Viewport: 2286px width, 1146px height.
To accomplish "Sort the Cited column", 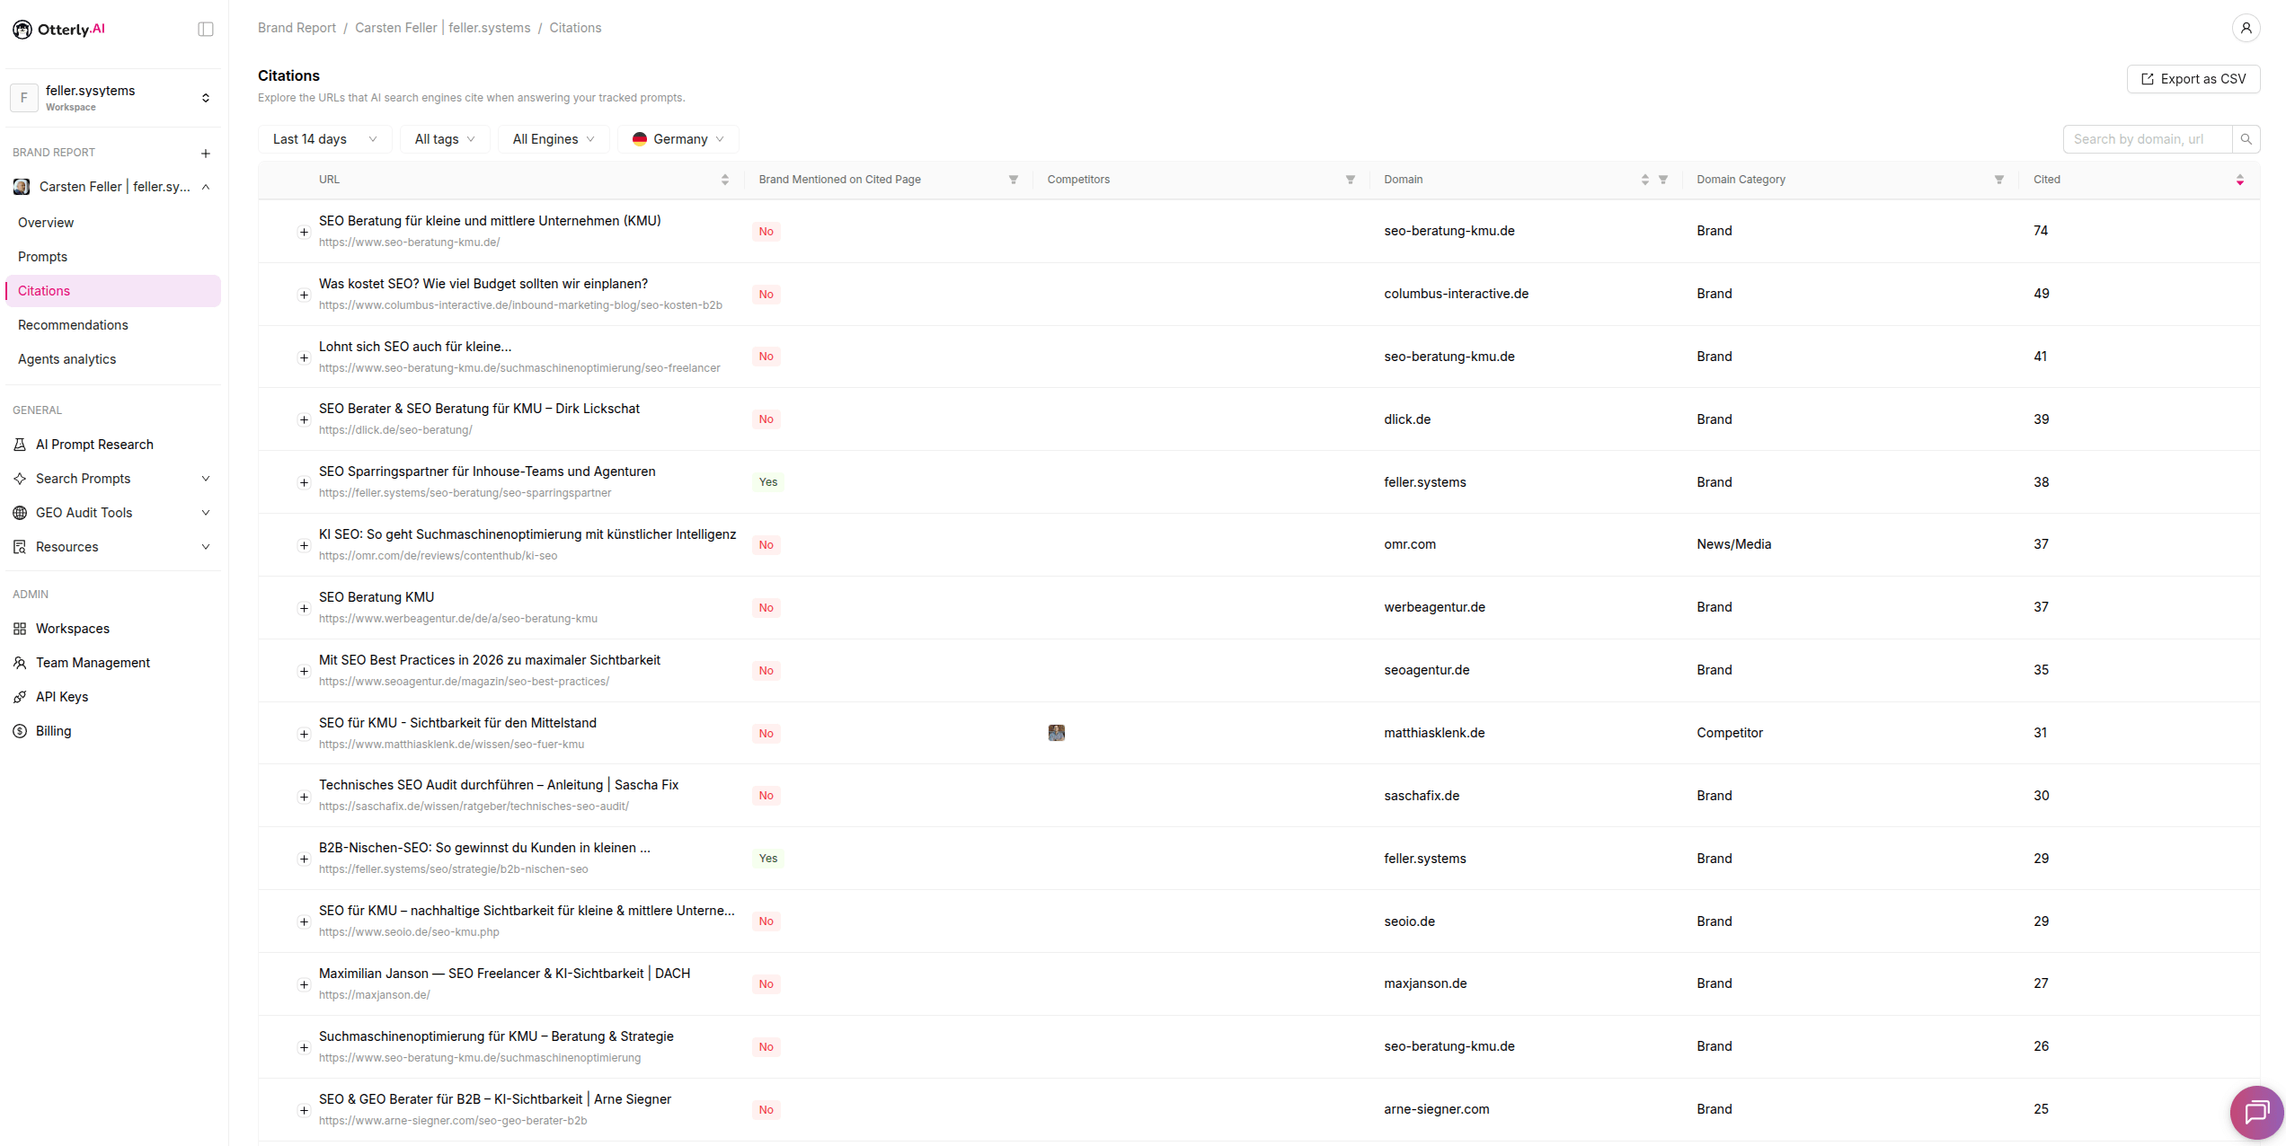I will (2240, 180).
